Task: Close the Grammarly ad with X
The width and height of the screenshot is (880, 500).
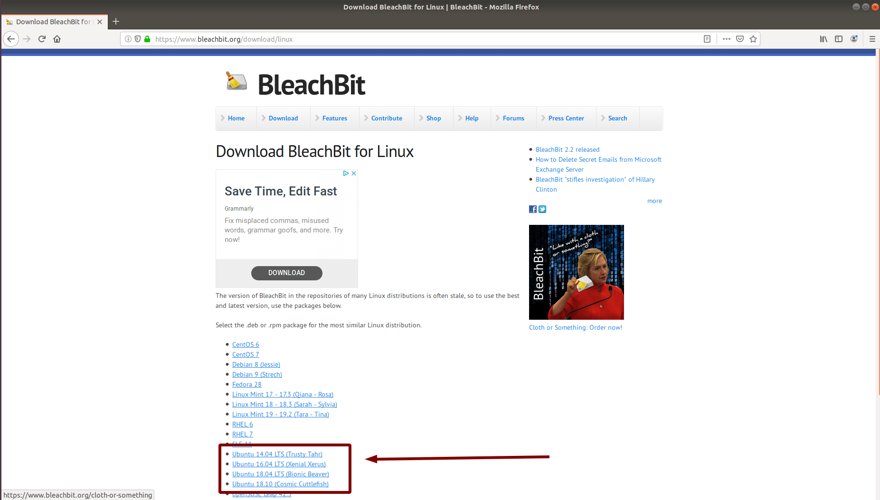Action: pos(354,173)
